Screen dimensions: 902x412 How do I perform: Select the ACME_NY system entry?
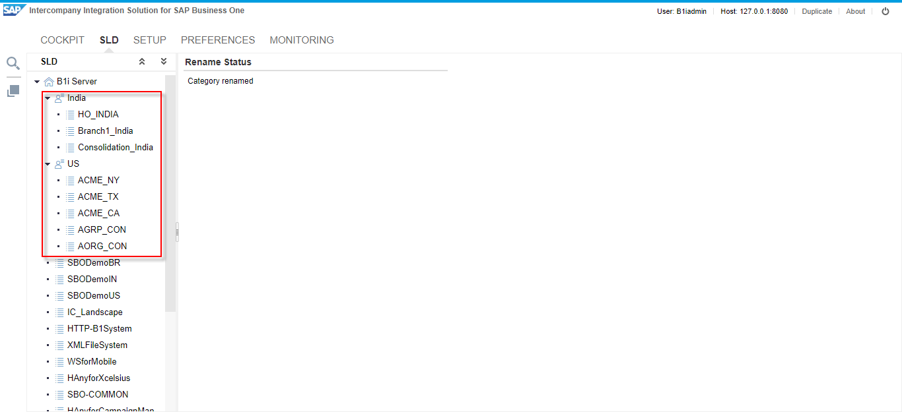pyautogui.click(x=98, y=180)
